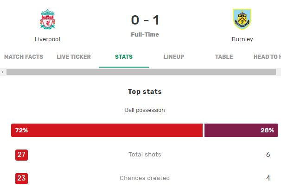Click the horizontal scrollbar under the tabs
281x187 pixels.
click(x=141, y=72)
